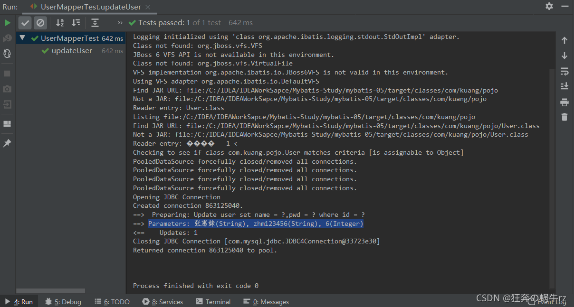Click 'Checking to see if class' line
Image resolution: width=574 pixels, height=307 pixels.
298,152
